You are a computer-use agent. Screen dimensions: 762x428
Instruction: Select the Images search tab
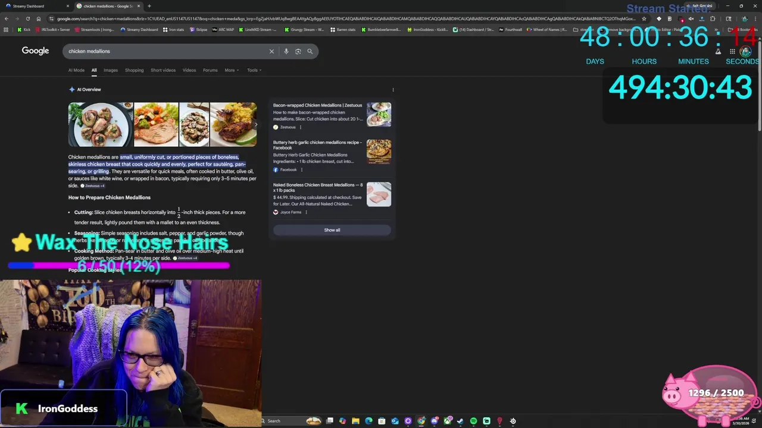(111, 70)
